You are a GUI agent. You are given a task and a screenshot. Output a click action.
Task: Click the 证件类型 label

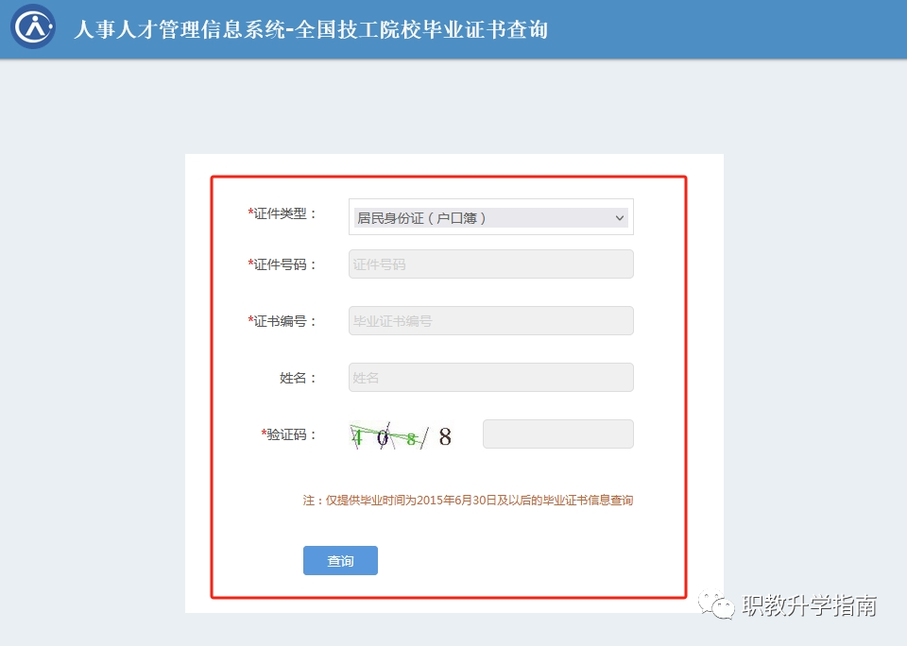(282, 213)
